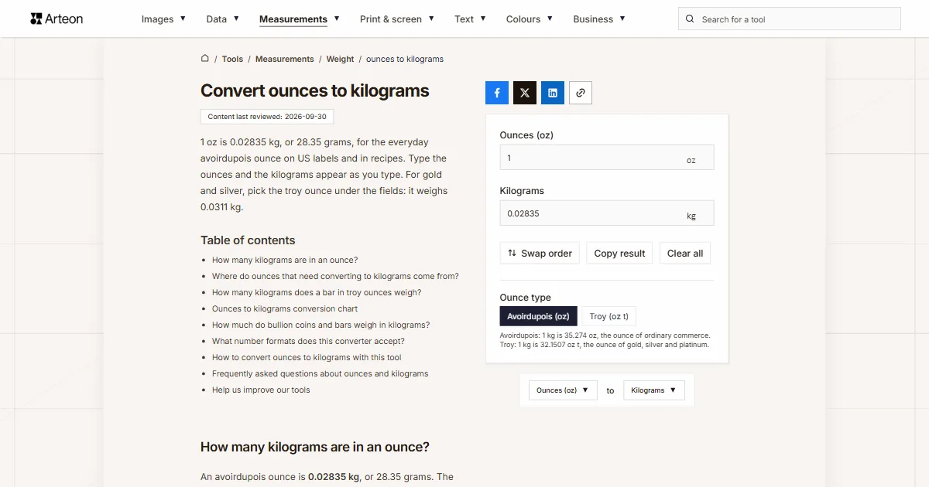Click the Swap order button
929x487 pixels.
pyautogui.click(x=540, y=254)
